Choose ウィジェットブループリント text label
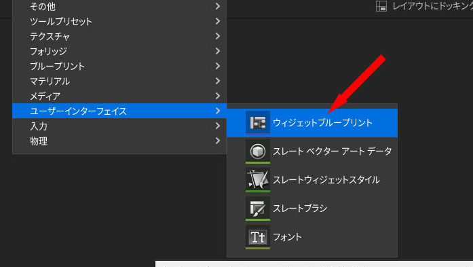The width and height of the screenshot is (473, 267). tap(322, 122)
